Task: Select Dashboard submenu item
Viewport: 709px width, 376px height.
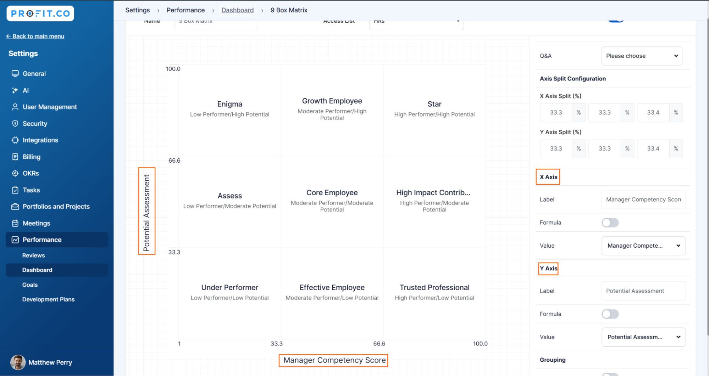Action: click(x=57, y=270)
